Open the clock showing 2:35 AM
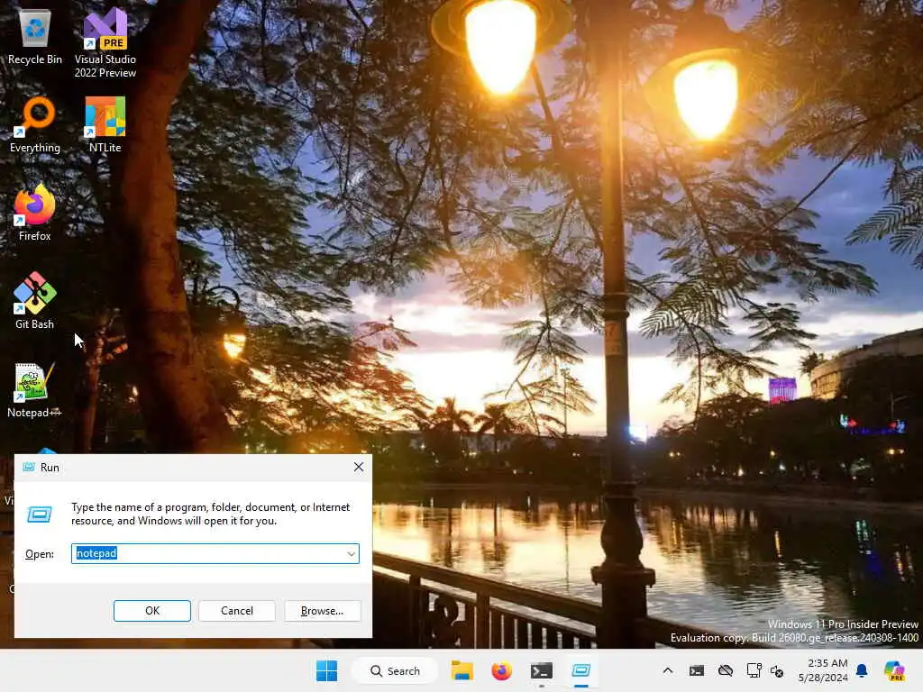 823,670
